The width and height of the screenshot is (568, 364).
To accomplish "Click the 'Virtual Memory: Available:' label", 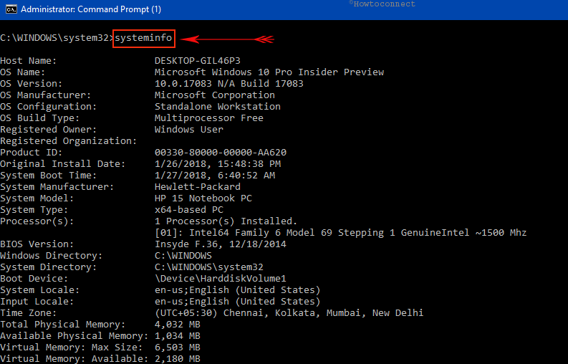I will point(74,359).
